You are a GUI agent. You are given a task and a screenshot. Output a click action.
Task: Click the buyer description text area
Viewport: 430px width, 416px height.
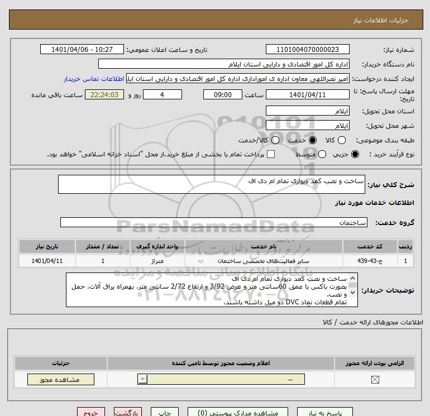point(212,290)
